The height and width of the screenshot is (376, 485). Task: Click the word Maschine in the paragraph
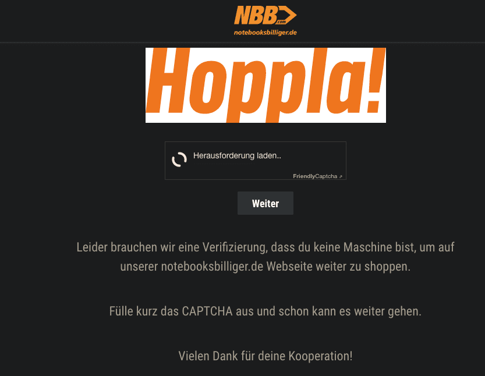coord(363,247)
